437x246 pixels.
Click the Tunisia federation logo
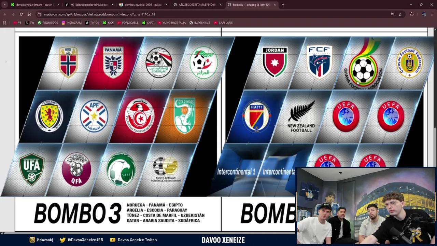(139, 116)
